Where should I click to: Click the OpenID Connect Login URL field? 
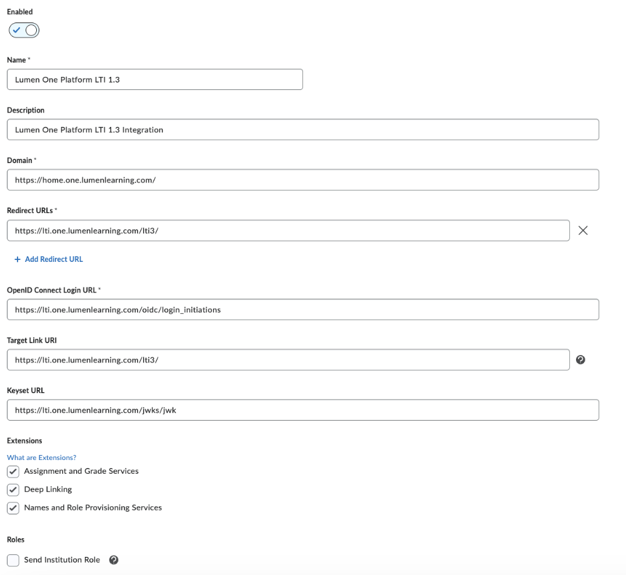point(303,309)
